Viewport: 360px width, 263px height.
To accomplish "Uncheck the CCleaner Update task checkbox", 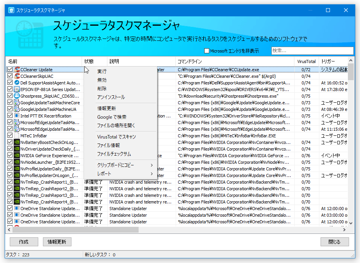I will pos(10,69).
